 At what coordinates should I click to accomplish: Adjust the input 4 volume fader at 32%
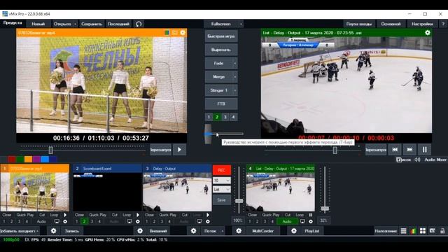[325, 209]
